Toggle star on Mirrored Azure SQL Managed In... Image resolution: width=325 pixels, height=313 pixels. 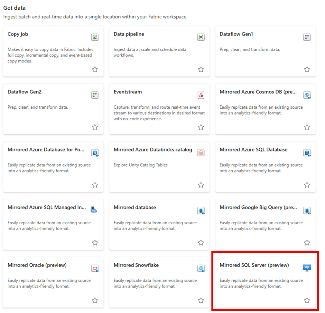[95, 243]
